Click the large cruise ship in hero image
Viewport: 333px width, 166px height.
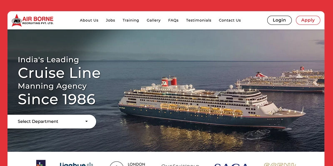pyautogui.click(x=212, y=103)
